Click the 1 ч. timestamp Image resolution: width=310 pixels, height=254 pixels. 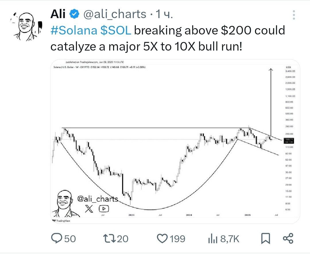pyautogui.click(x=164, y=14)
